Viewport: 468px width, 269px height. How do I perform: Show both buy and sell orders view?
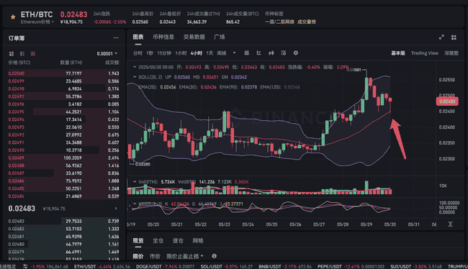[12, 54]
